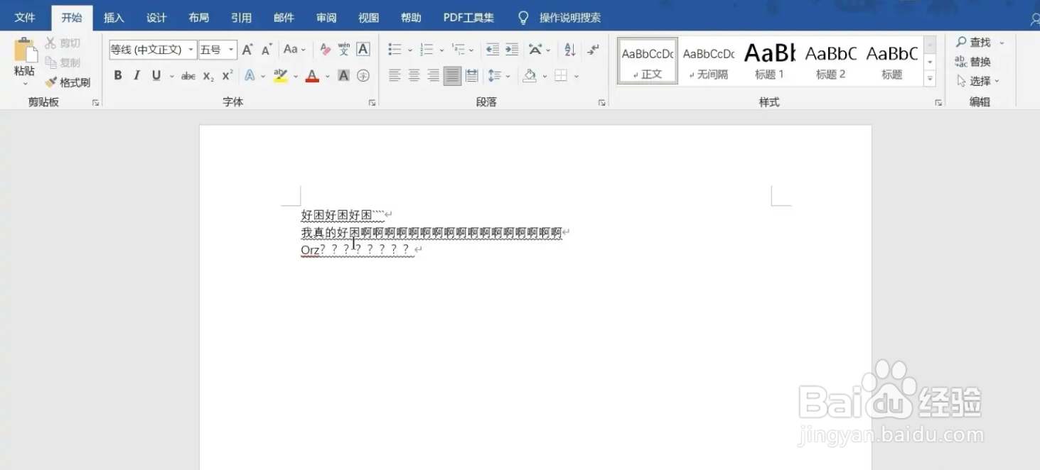The image size is (1040, 470).
Task: Switch to the 视图 (View) tab
Action: [x=369, y=18]
